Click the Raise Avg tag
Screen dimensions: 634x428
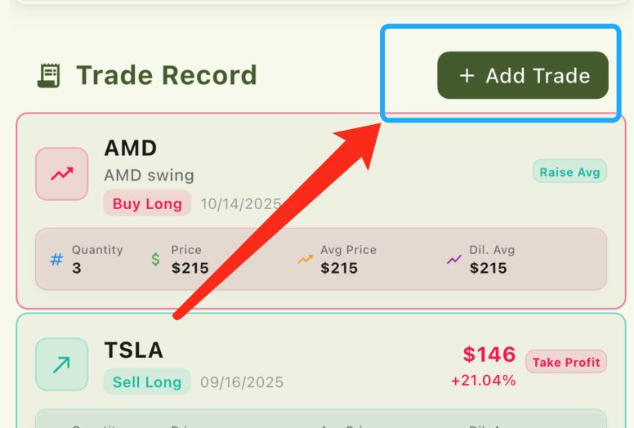pos(569,172)
